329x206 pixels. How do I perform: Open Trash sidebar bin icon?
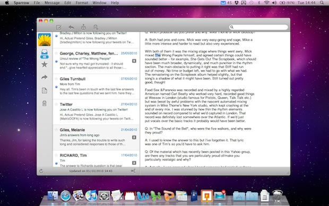click(x=44, y=104)
